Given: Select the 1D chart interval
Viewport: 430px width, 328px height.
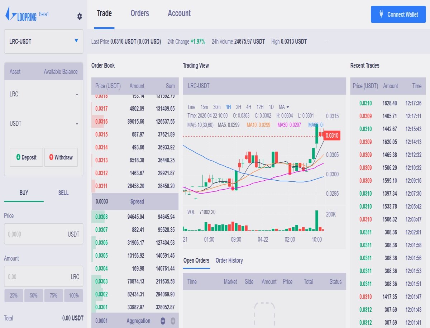Looking at the screenshot, I should (x=271, y=107).
